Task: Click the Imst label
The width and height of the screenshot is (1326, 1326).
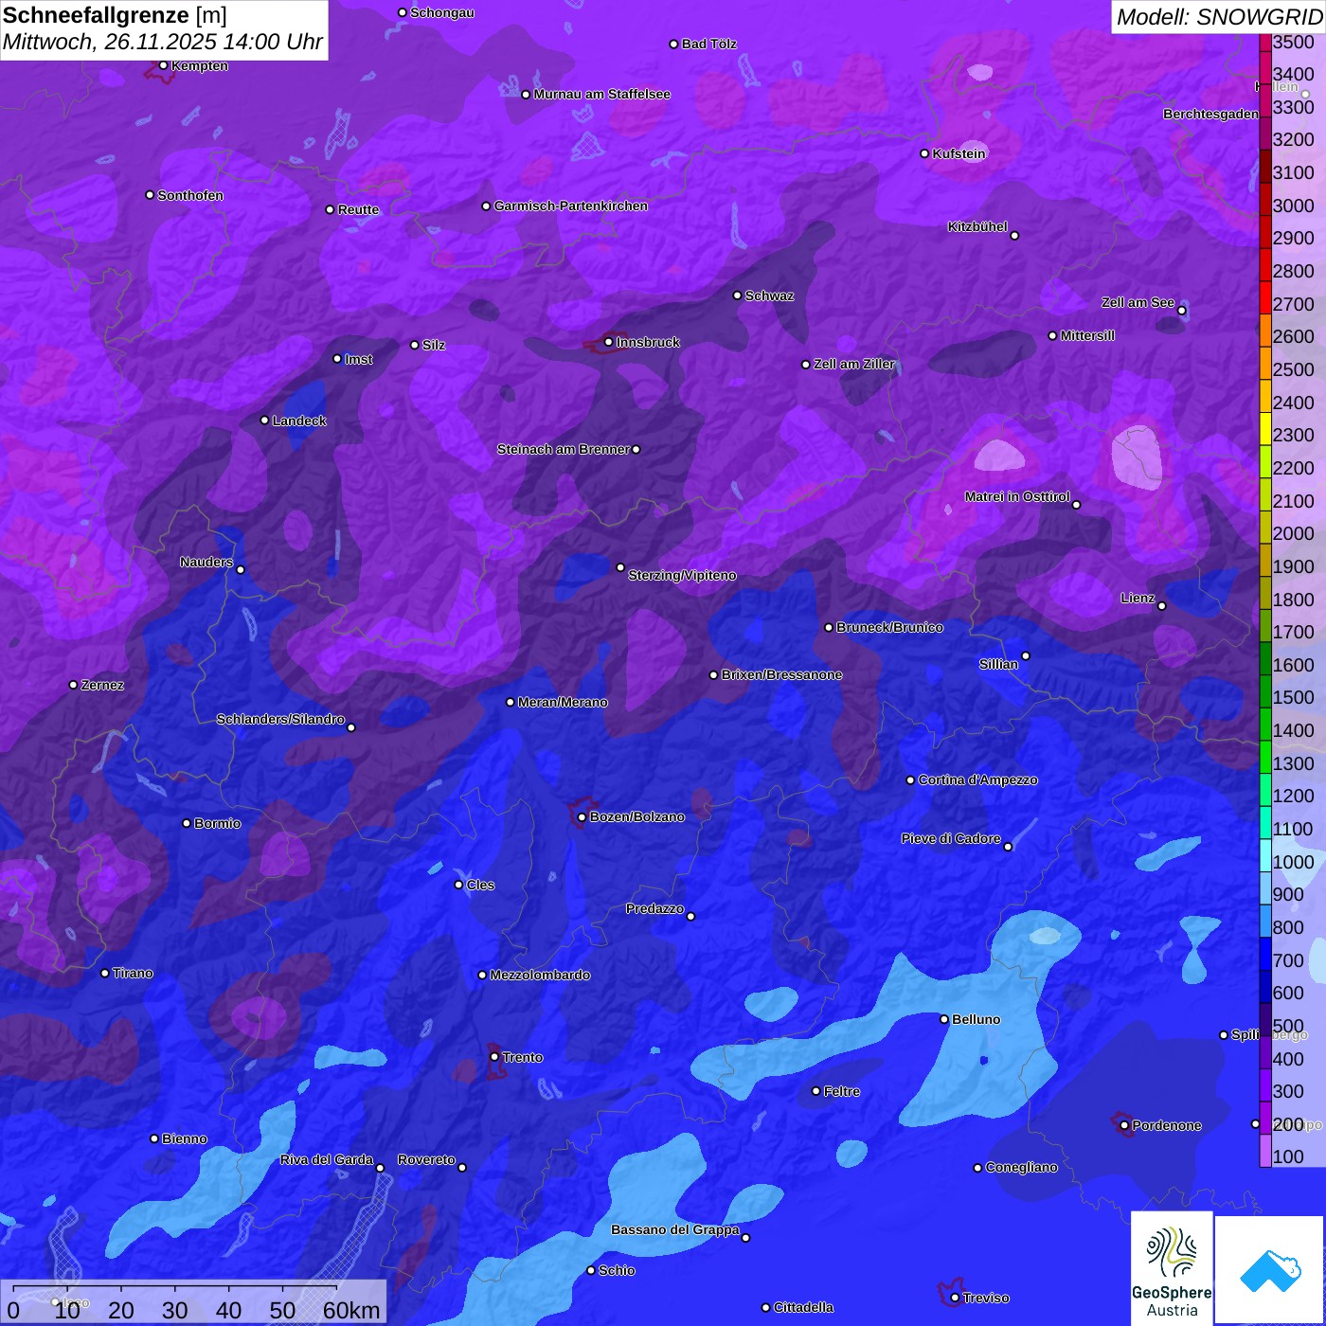Action: click(358, 359)
